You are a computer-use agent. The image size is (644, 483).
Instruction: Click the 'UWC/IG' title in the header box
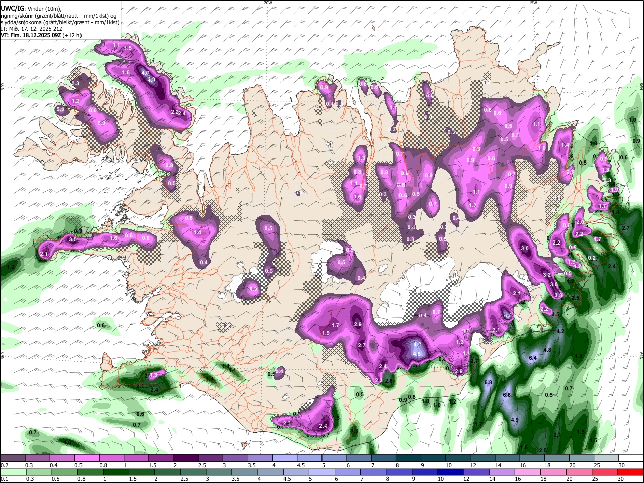pos(12,8)
